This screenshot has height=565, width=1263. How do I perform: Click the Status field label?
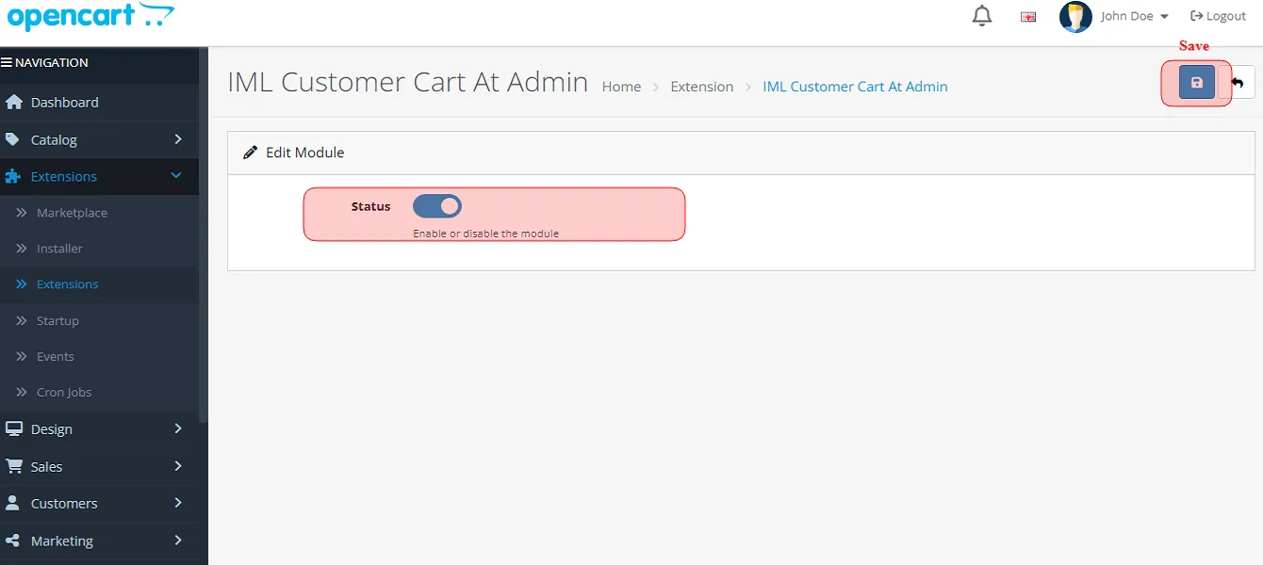pos(370,206)
